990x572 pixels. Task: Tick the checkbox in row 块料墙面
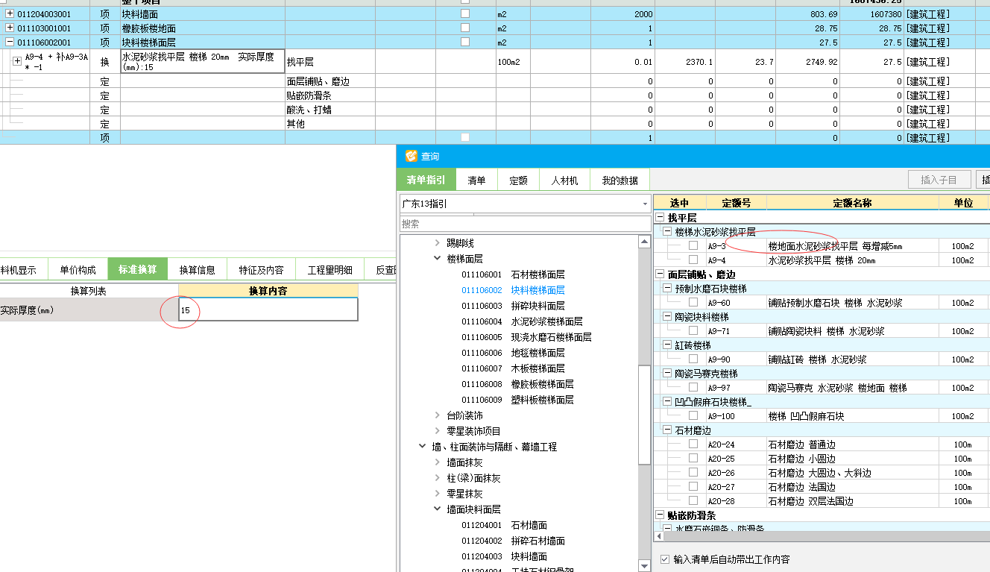pyautogui.click(x=465, y=14)
